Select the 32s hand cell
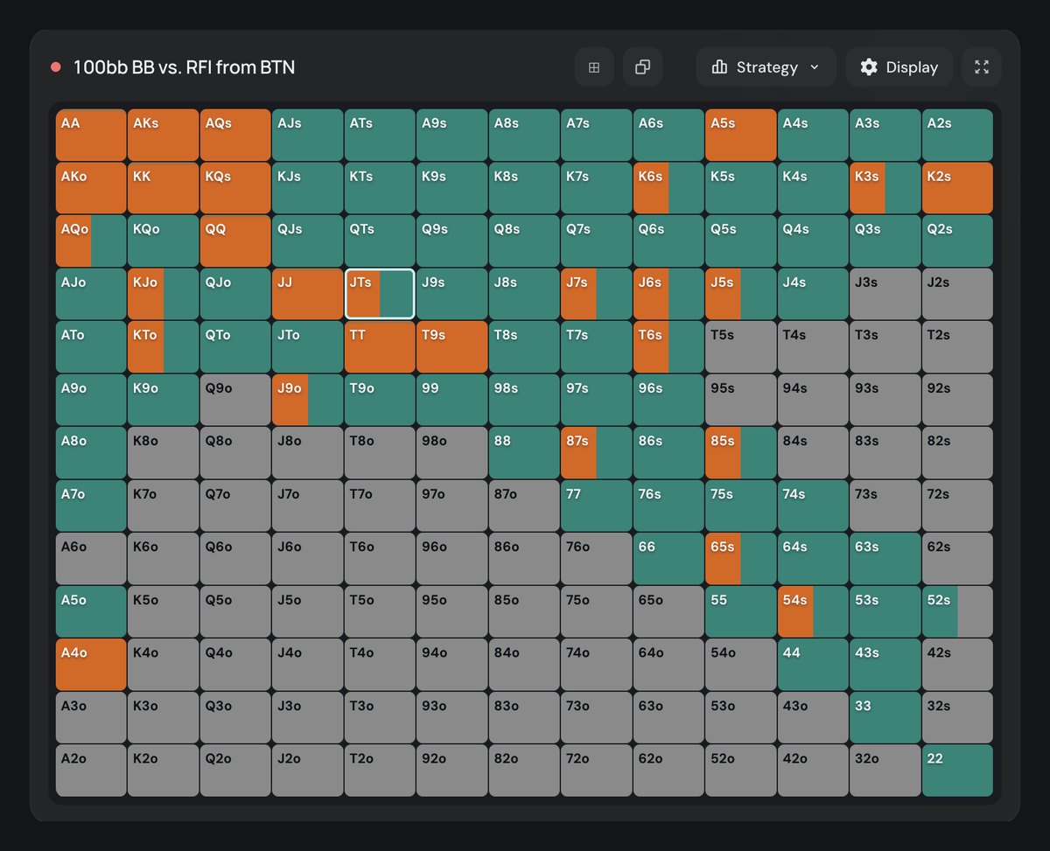Image resolution: width=1050 pixels, height=851 pixels. (x=957, y=717)
